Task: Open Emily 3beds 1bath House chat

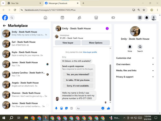Action: pos(25,33)
